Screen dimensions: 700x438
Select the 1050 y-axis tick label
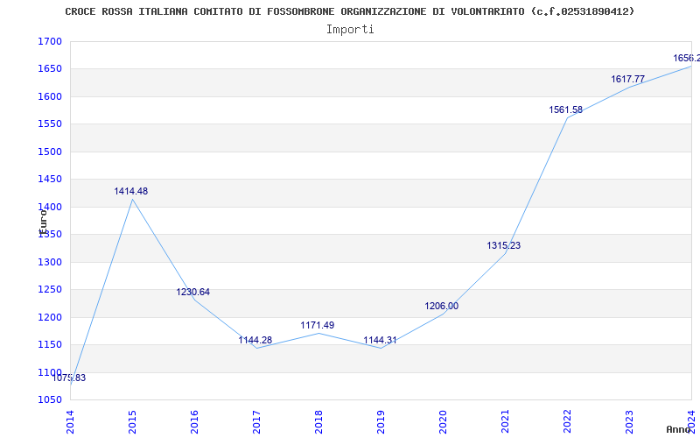[50, 400]
